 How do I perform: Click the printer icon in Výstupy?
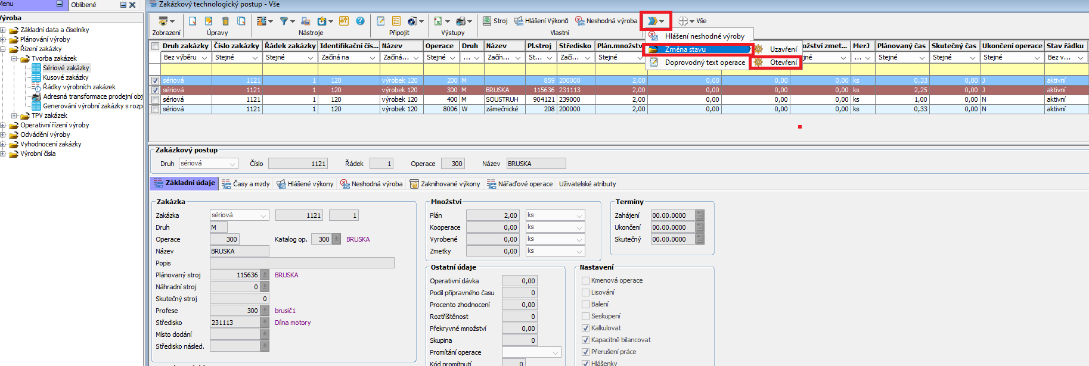point(460,21)
